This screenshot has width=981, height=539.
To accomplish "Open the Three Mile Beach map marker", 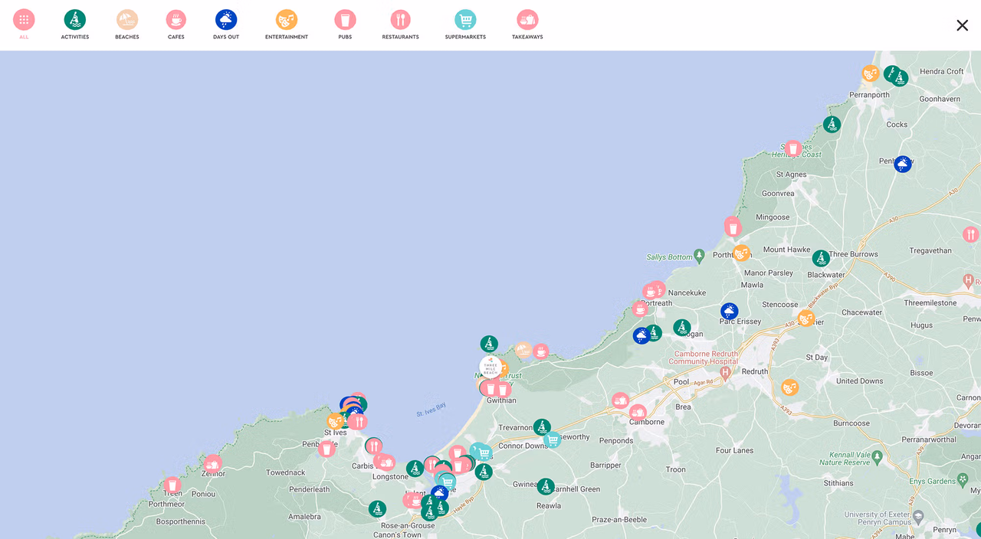I will point(490,367).
